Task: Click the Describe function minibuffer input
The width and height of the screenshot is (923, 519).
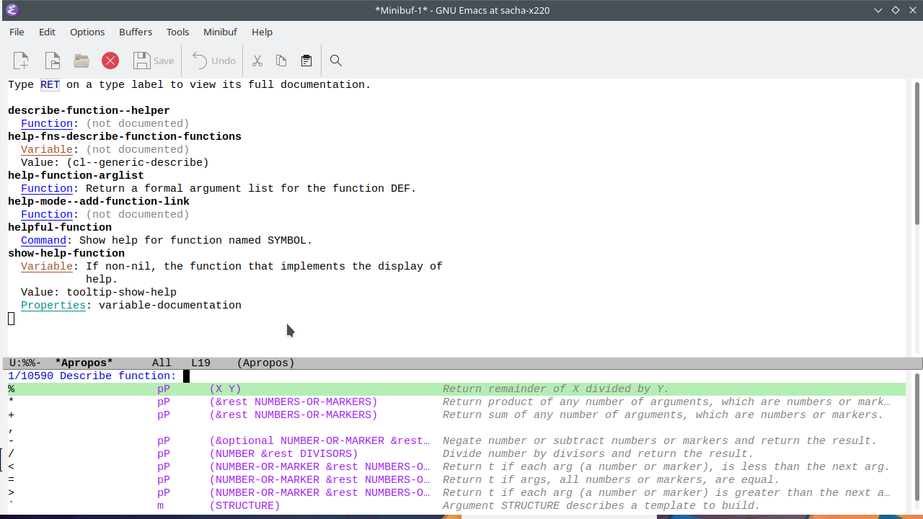Action: point(458,376)
